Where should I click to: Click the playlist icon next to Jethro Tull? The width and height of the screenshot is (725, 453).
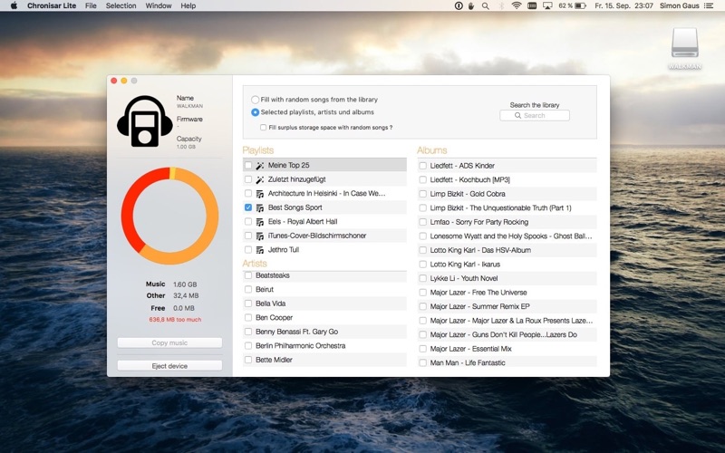tap(260, 250)
